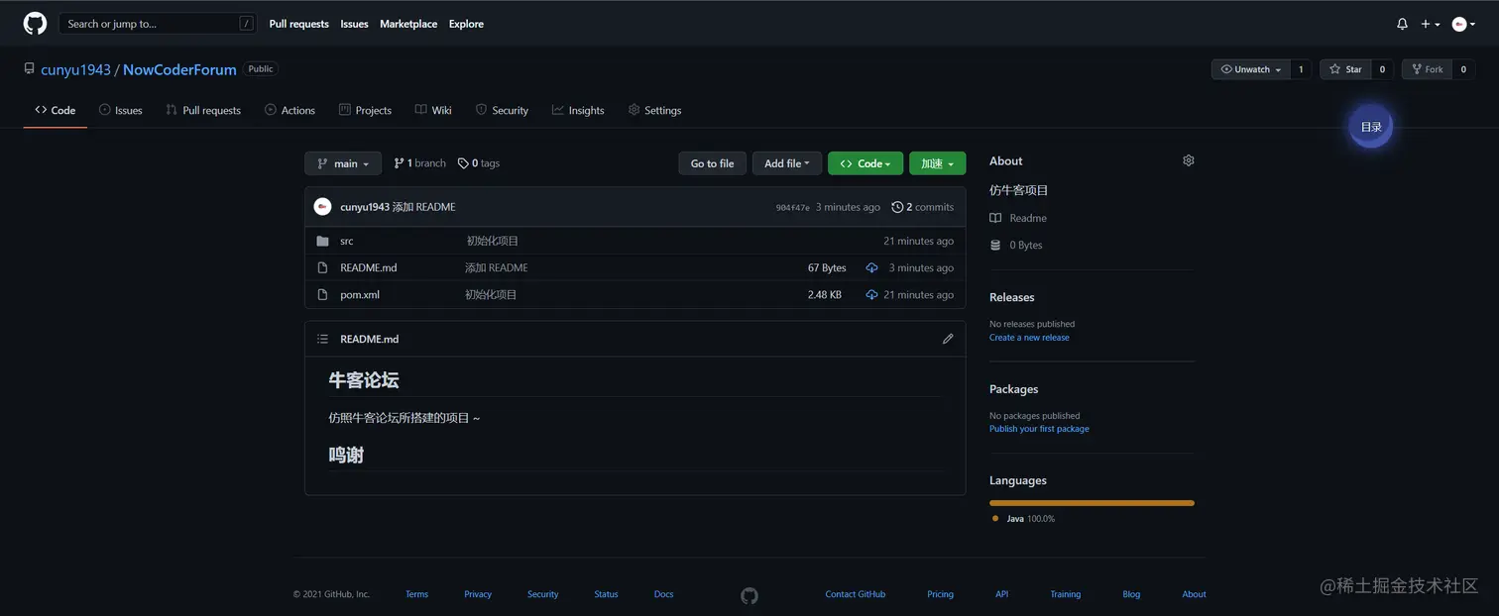Focus the Search or jump to field
The width and height of the screenshot is (1499, 616).
(x=158, y=24)
